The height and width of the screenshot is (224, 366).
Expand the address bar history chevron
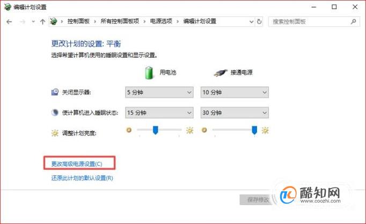click(251, 21)
